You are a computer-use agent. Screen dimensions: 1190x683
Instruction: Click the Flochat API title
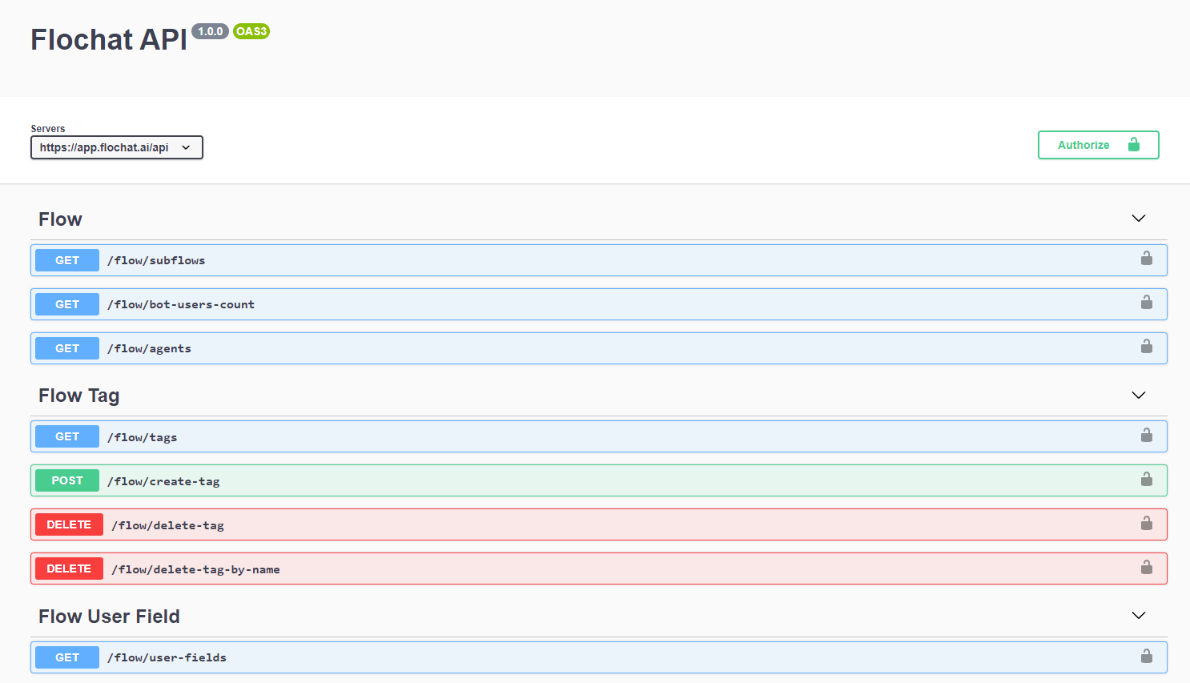pos(109,39)
